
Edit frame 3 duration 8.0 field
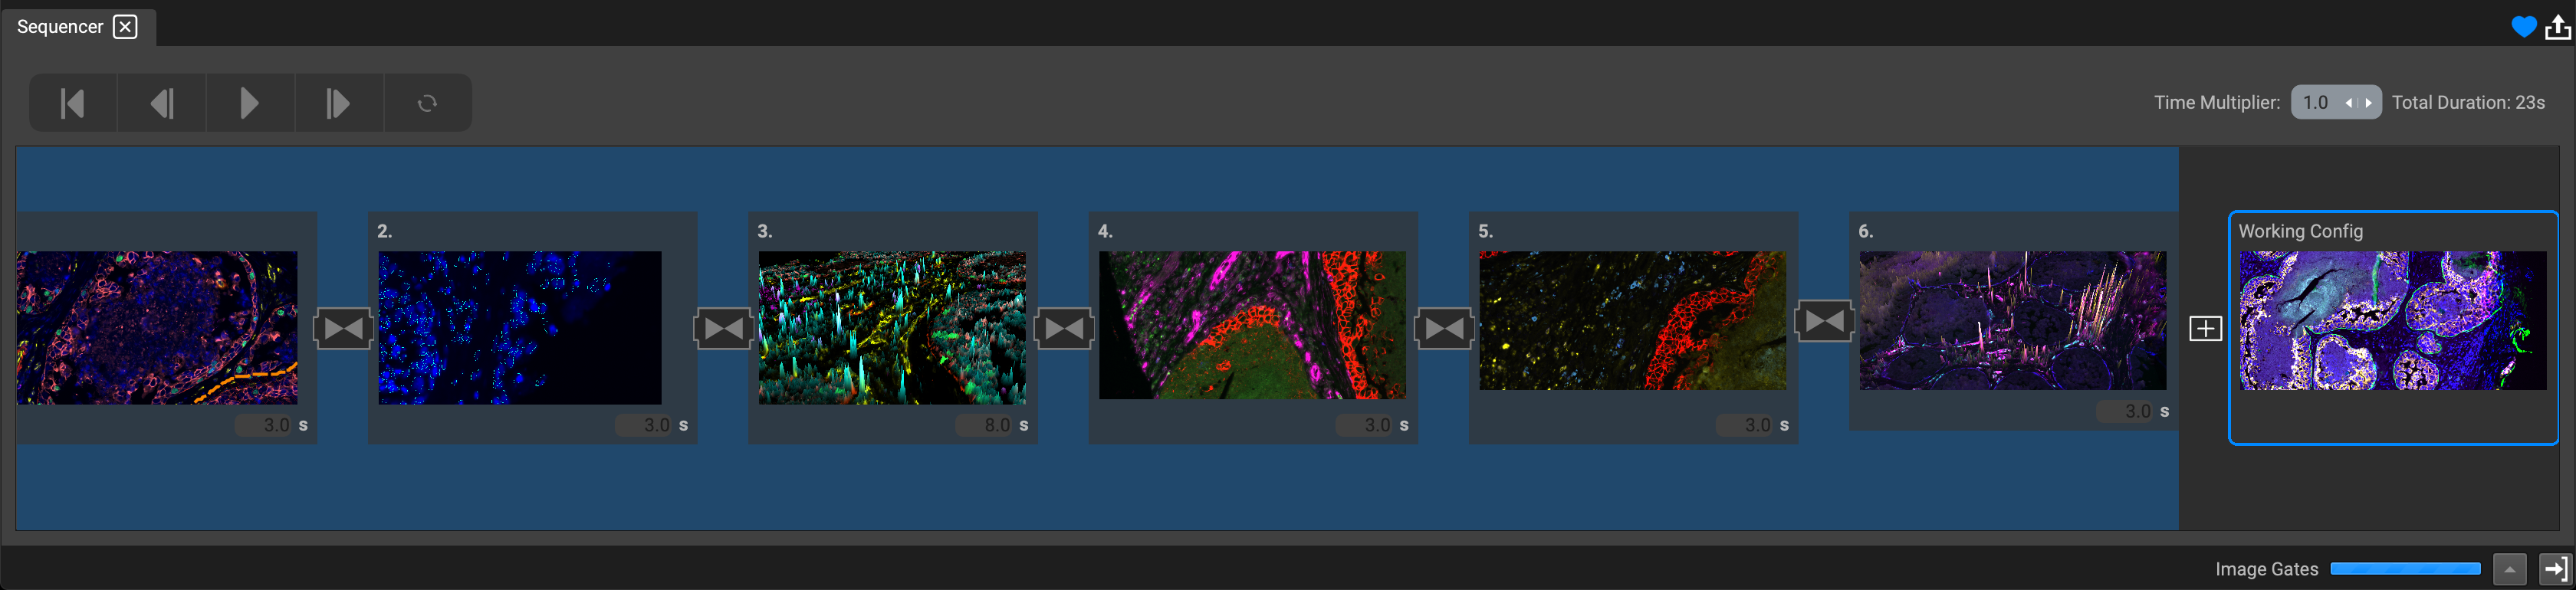tap(984, 425)
